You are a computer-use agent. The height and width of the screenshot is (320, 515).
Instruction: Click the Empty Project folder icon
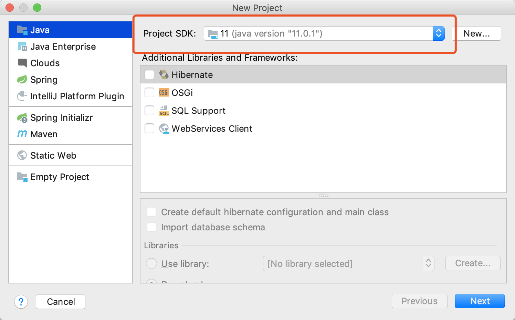[x=22, y=177]
